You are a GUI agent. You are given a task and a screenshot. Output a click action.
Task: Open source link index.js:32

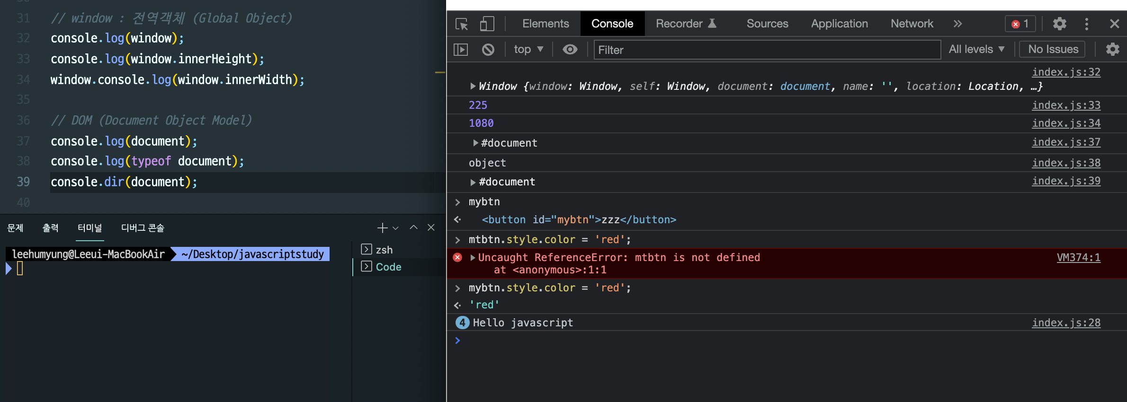tap(1066, 72)
